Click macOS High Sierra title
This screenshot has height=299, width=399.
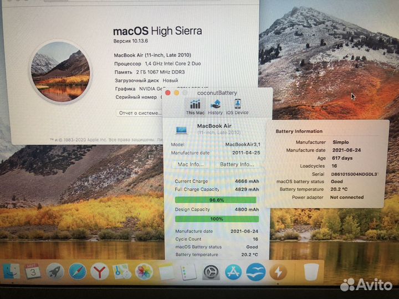[x=157, y=31]
